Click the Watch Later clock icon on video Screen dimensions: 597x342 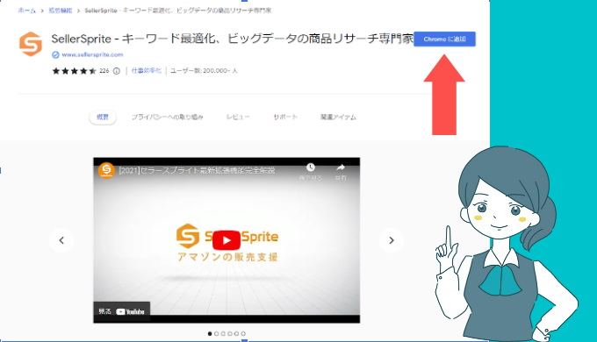(311, 167)
